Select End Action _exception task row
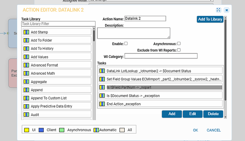 point(160,104)
